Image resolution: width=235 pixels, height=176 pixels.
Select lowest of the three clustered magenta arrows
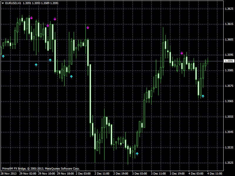[x=48, y=26]
